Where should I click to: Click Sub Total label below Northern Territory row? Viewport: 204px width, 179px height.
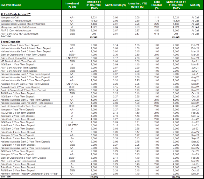pyautogui.click(x=6, y=177)
